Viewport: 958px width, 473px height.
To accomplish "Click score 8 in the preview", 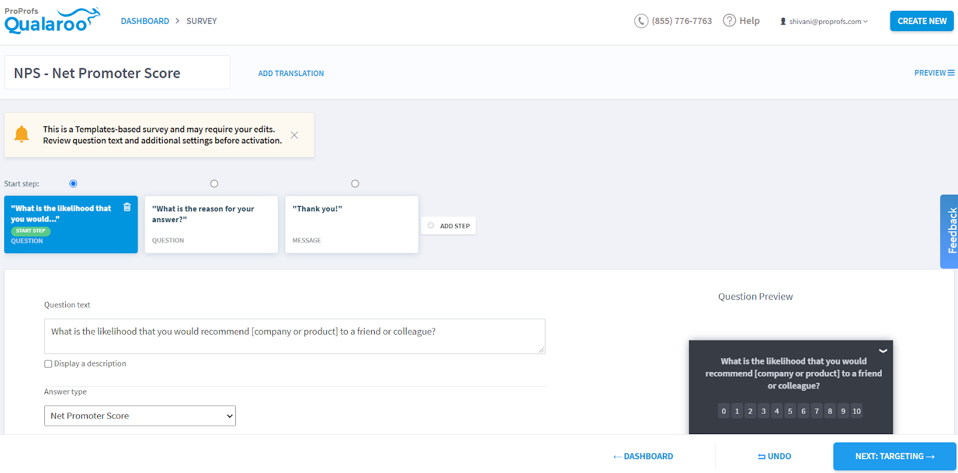I will pyautogui.click(x=830, y=411).
